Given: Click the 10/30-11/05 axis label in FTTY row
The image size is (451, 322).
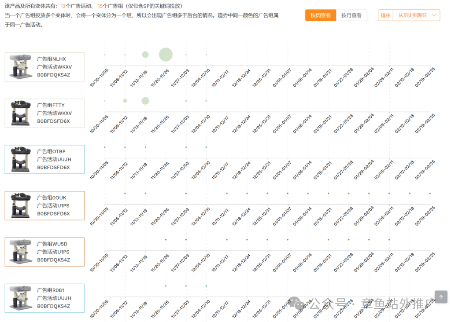Looking at the screenshot, I should pos(99,124).
